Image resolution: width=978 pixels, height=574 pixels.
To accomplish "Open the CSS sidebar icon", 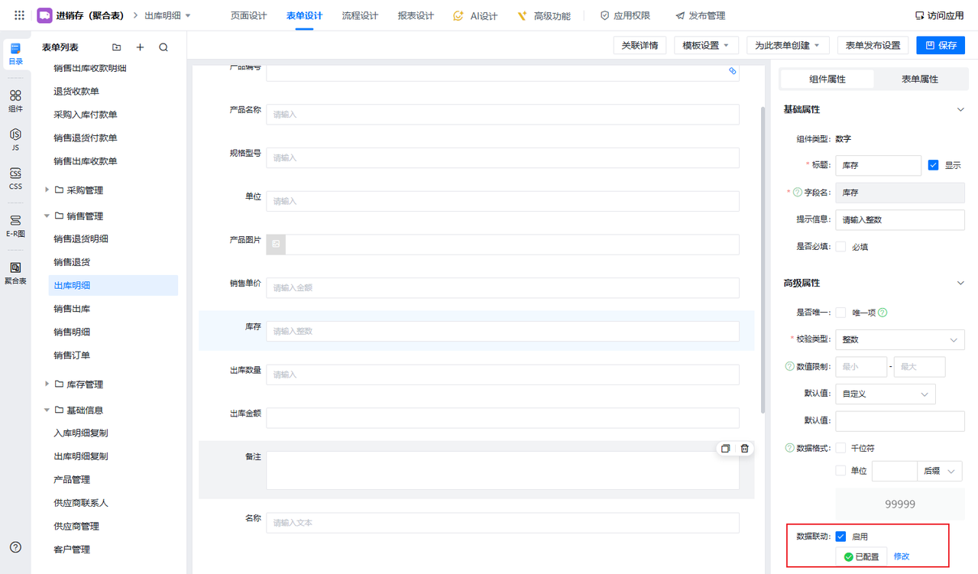I will [15, 178].
